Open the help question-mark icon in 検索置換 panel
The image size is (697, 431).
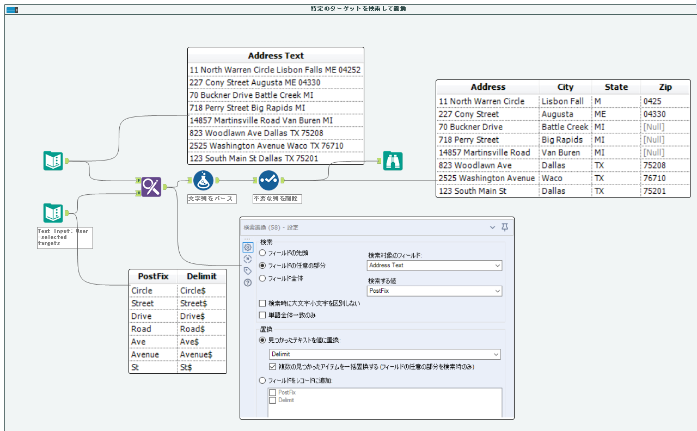(x=248, y=282)
